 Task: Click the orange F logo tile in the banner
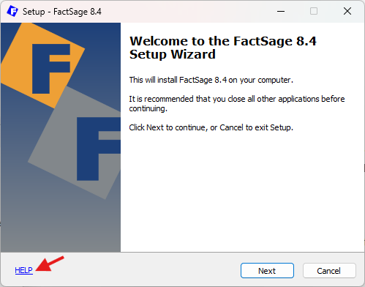click(x=42, y=65)
